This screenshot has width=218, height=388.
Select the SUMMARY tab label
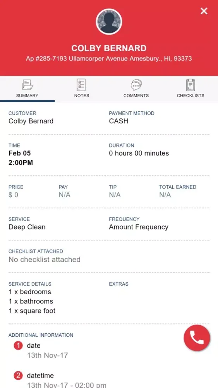(x=27, y=95)
